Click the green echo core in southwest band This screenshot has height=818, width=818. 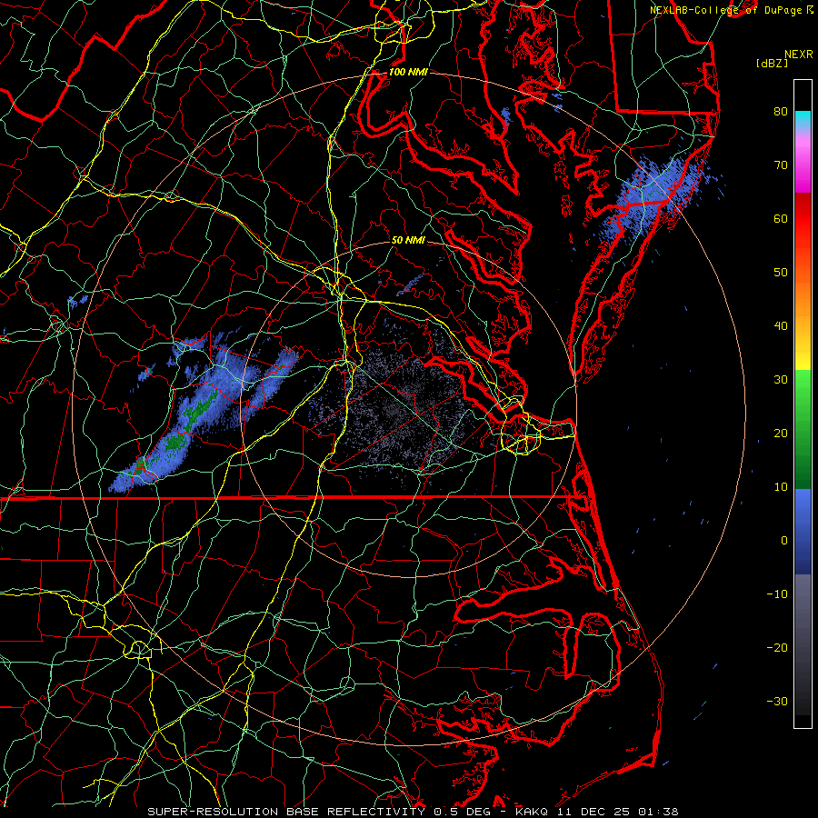tap(175, 443)
